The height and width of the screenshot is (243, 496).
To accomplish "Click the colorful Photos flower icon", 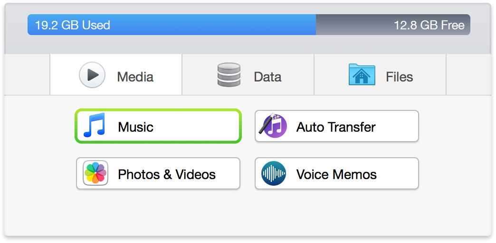I will pyautogui.click(x=95, y=173).
